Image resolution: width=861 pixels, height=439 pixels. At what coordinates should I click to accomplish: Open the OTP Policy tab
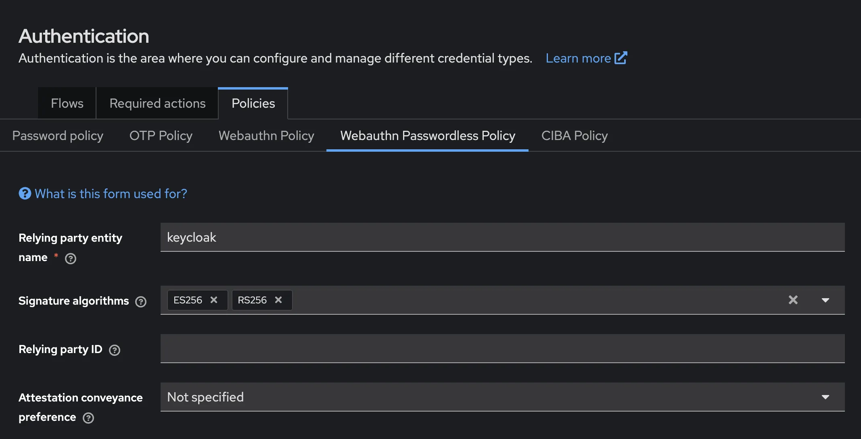(x=161, y=136)
